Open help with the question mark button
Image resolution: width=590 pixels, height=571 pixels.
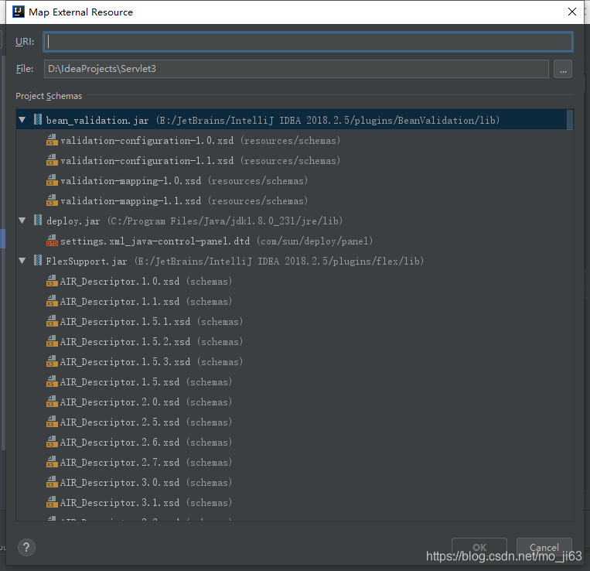pos(26,547)
